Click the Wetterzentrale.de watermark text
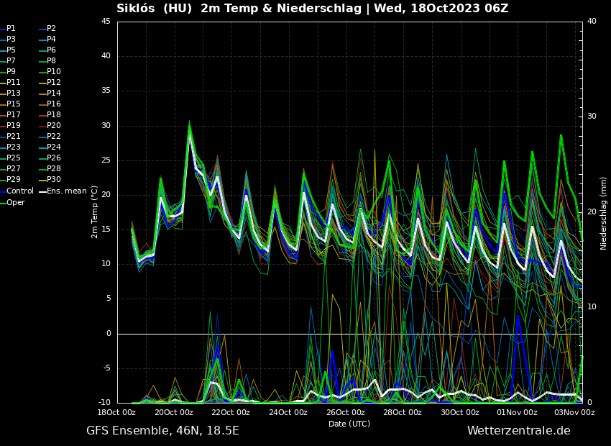Screen dimensions: 611x446 [518, 431]
